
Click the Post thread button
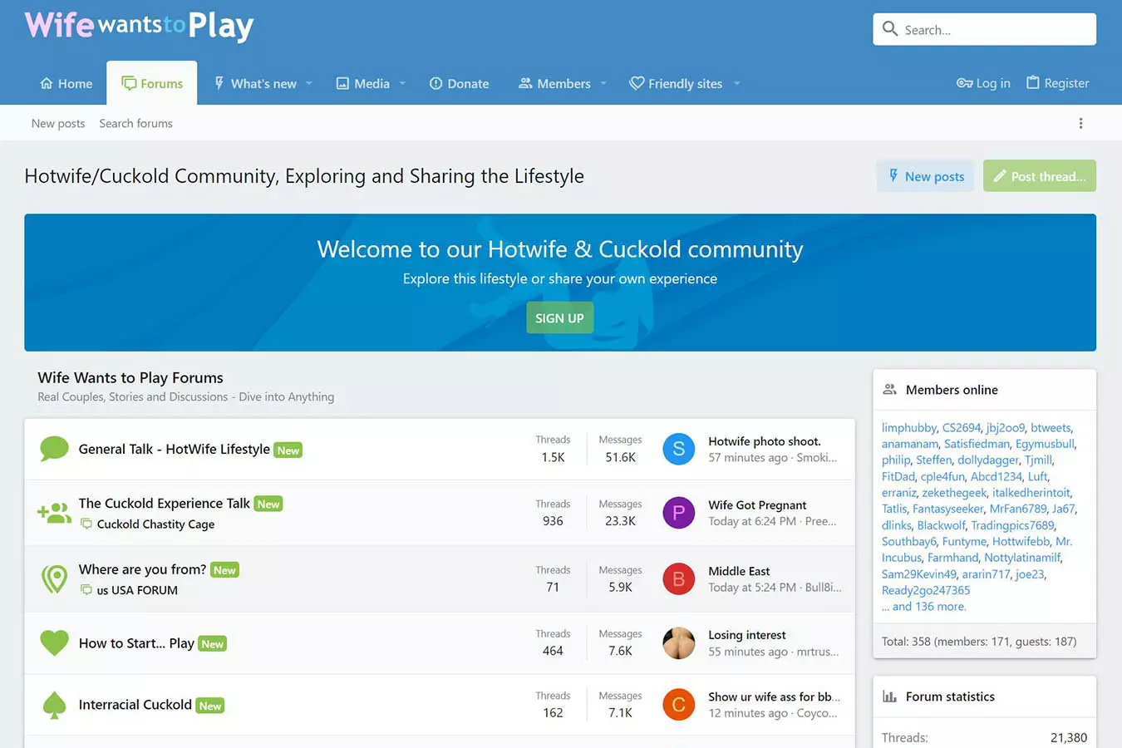pyautogui.click(x=1040, y=176)
